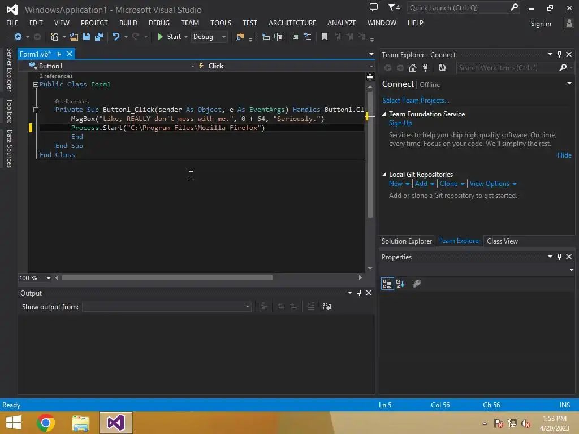Viewport: 579px width, 434px height.
Task: Open the TOOLS menu
Action: [x=221, y=23]
